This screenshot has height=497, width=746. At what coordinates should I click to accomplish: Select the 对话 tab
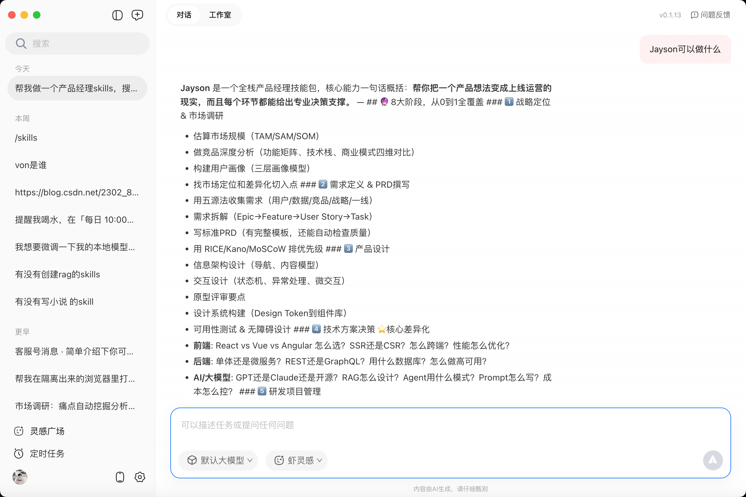coord(184,15)
